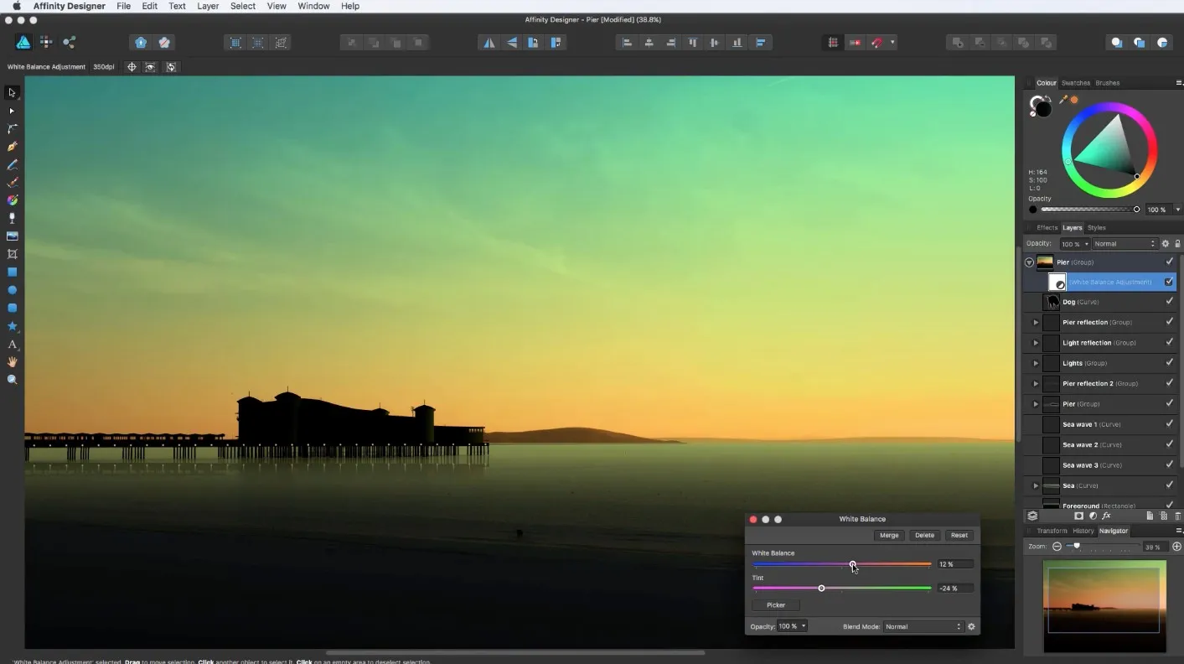Select the Fill (colour wheel) tool
The image size is (1184, 664).
coord(12,200)
